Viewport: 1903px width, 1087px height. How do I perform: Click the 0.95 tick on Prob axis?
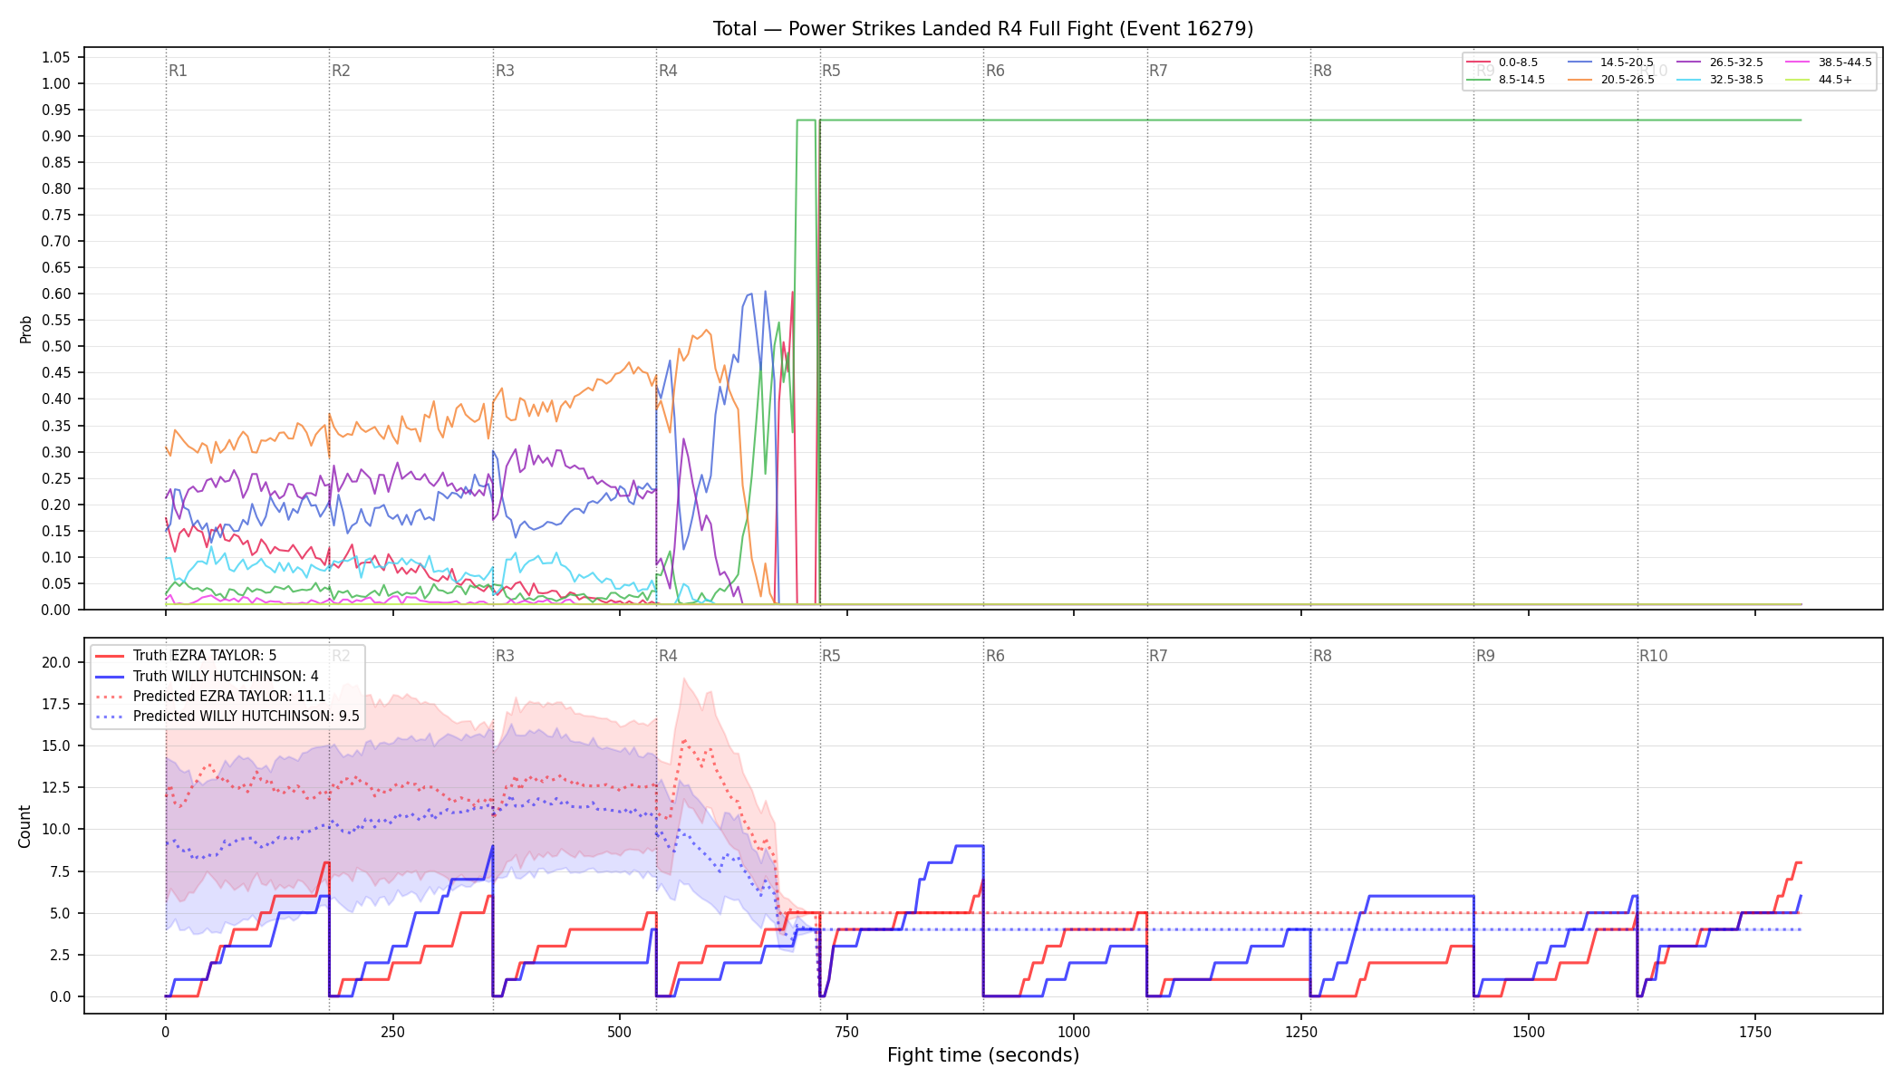[x=56, y=110]
